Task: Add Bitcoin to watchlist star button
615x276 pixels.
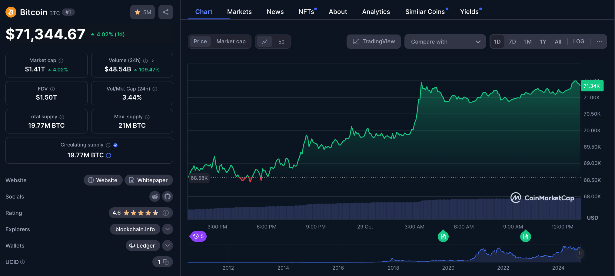Action: 142,12
